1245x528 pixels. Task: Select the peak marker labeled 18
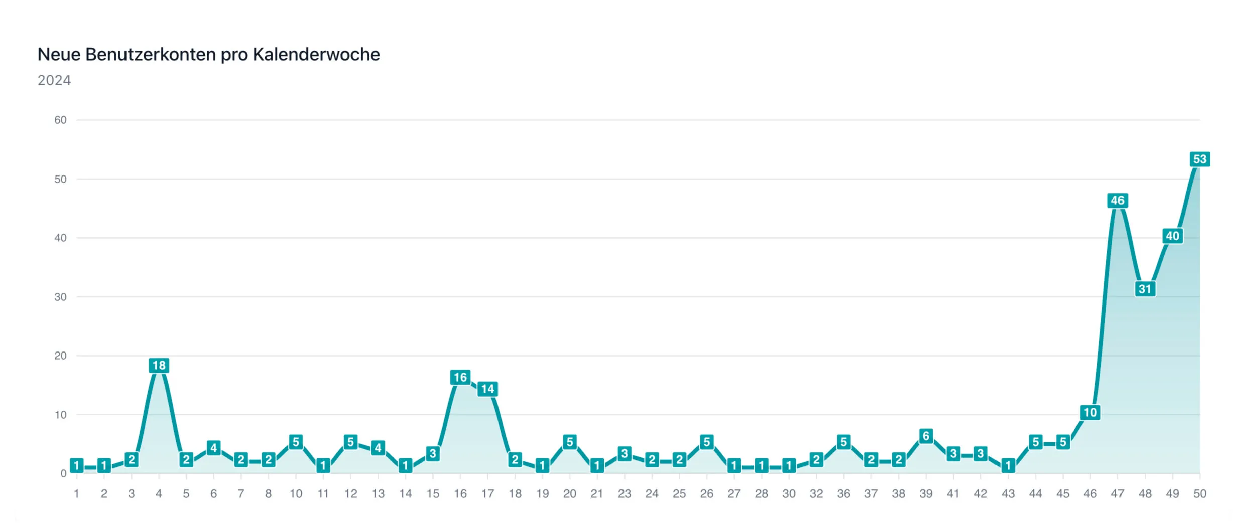(159, 366)
